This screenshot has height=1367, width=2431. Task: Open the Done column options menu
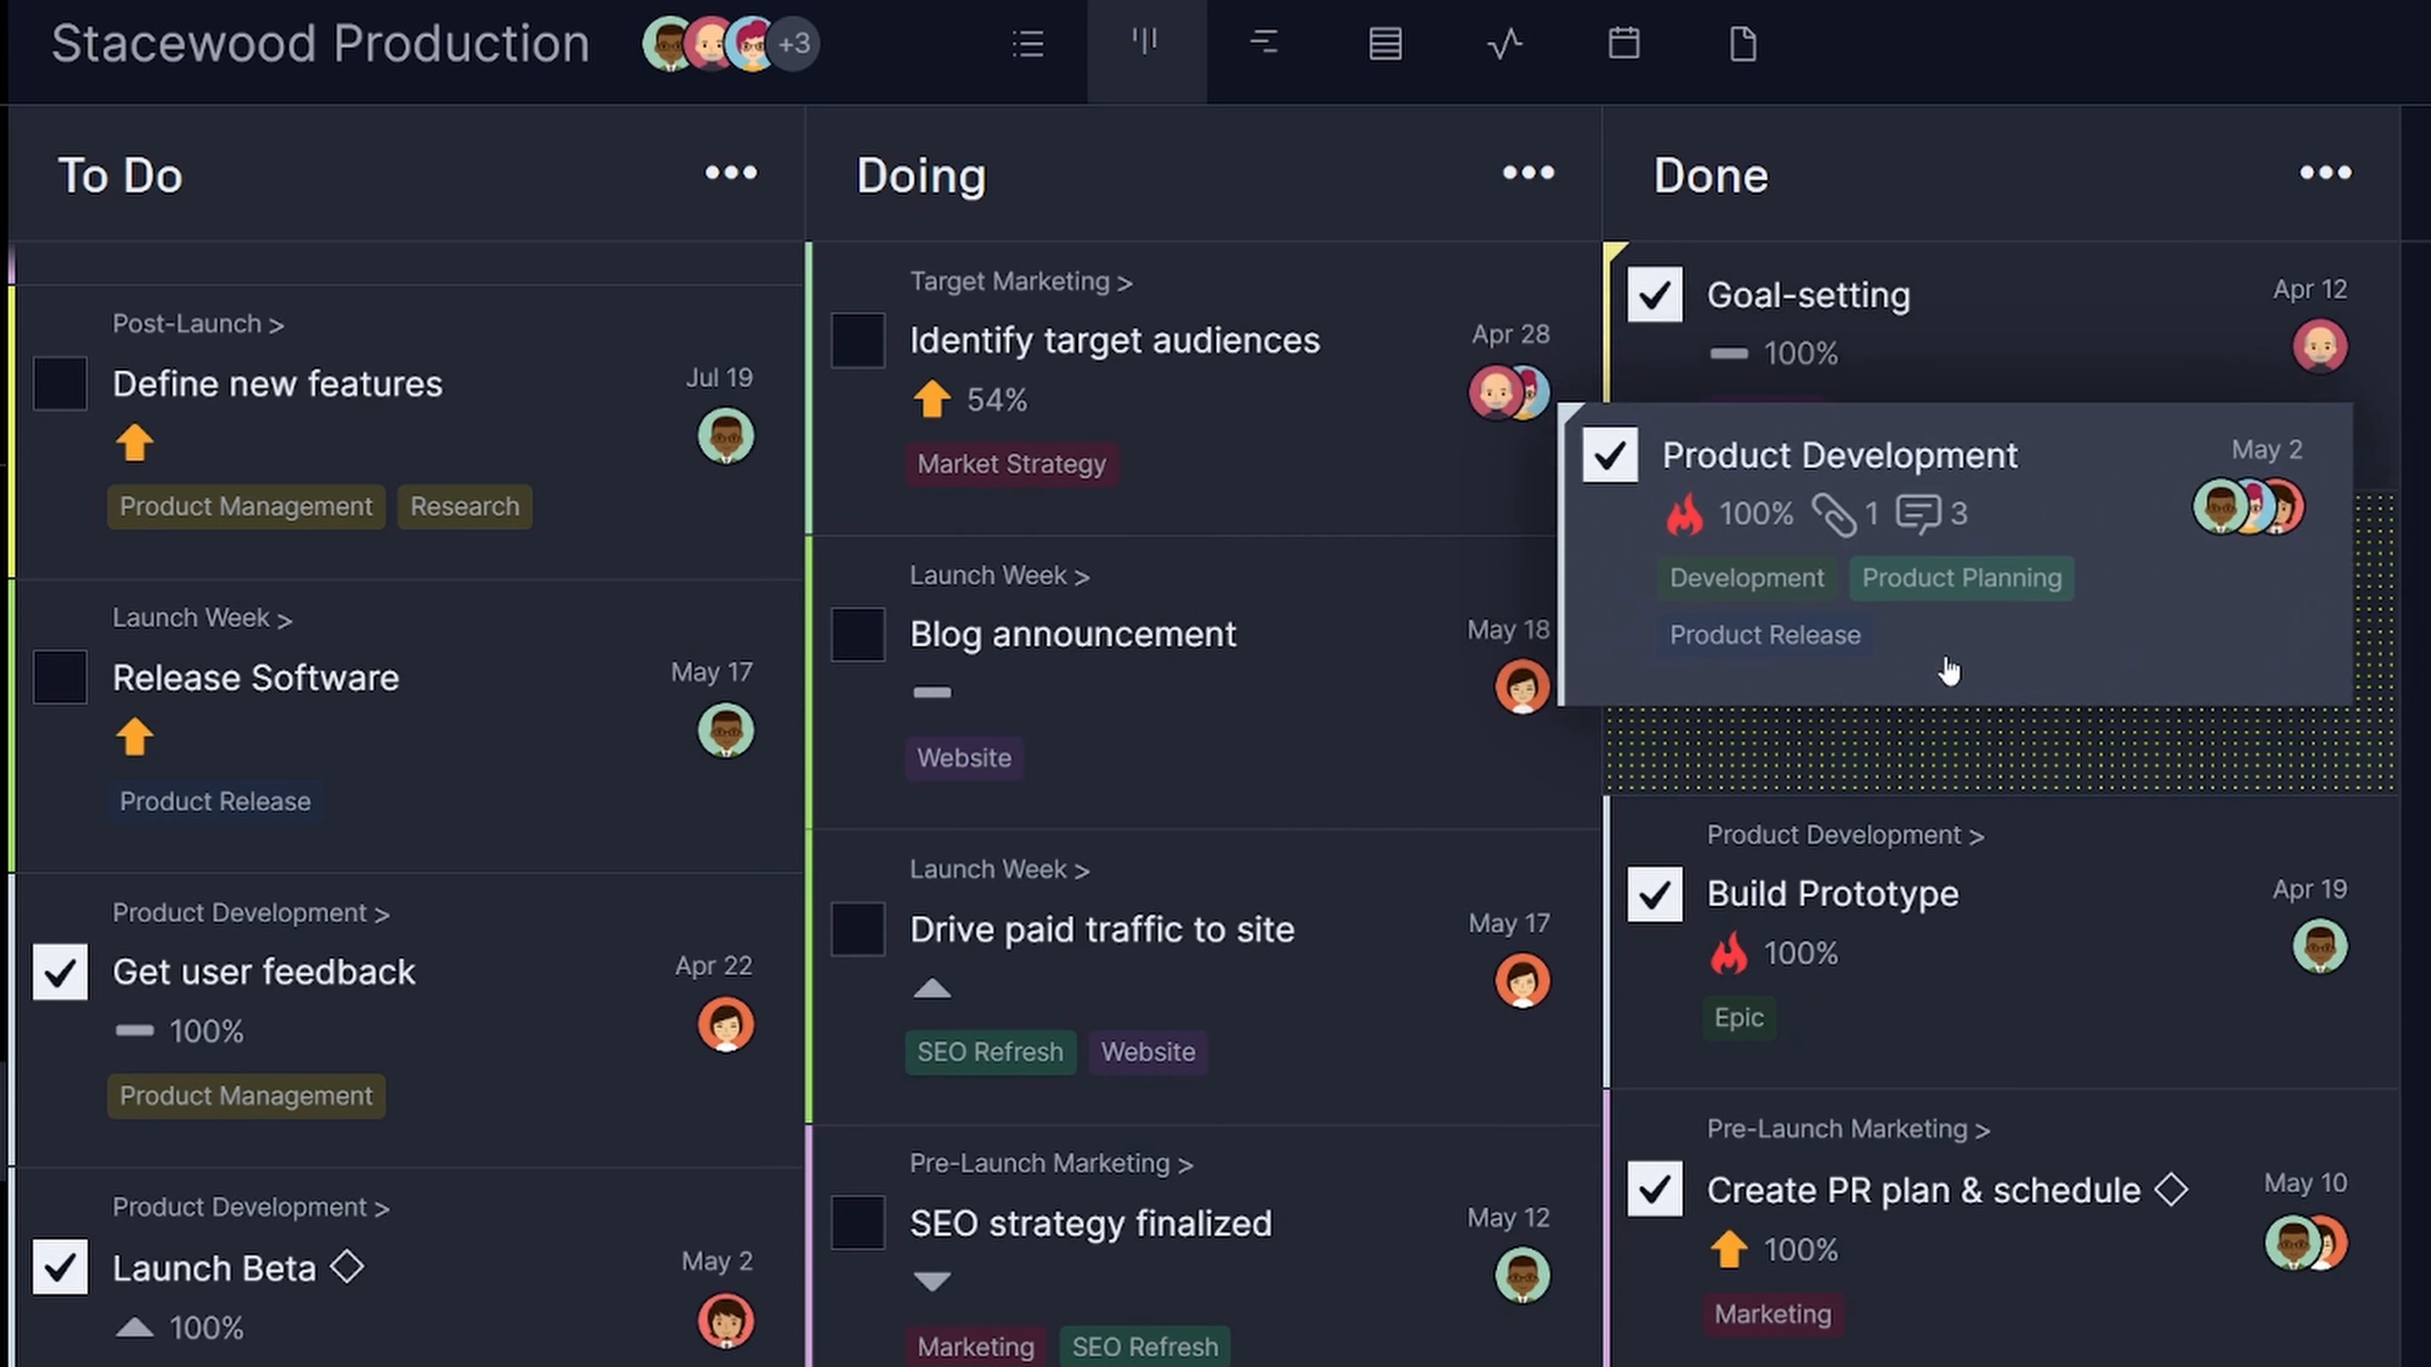(x=2325, y=173)
